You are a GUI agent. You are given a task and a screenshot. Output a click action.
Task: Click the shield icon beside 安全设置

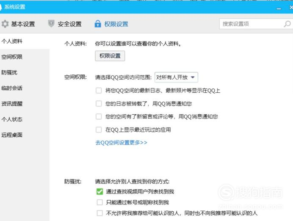51,24
